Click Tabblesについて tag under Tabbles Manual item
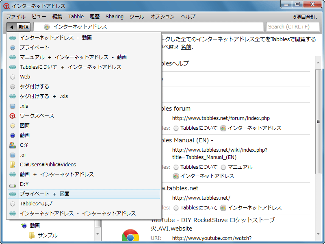This screenshot has height=244, width=325. [199, 167]
